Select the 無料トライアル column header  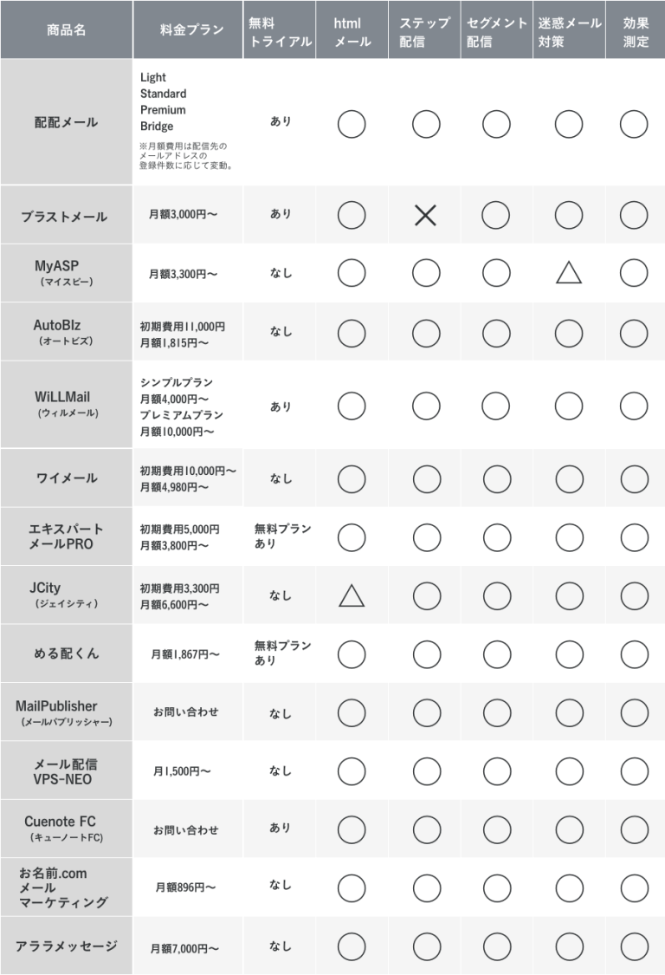tap(280, 30)
